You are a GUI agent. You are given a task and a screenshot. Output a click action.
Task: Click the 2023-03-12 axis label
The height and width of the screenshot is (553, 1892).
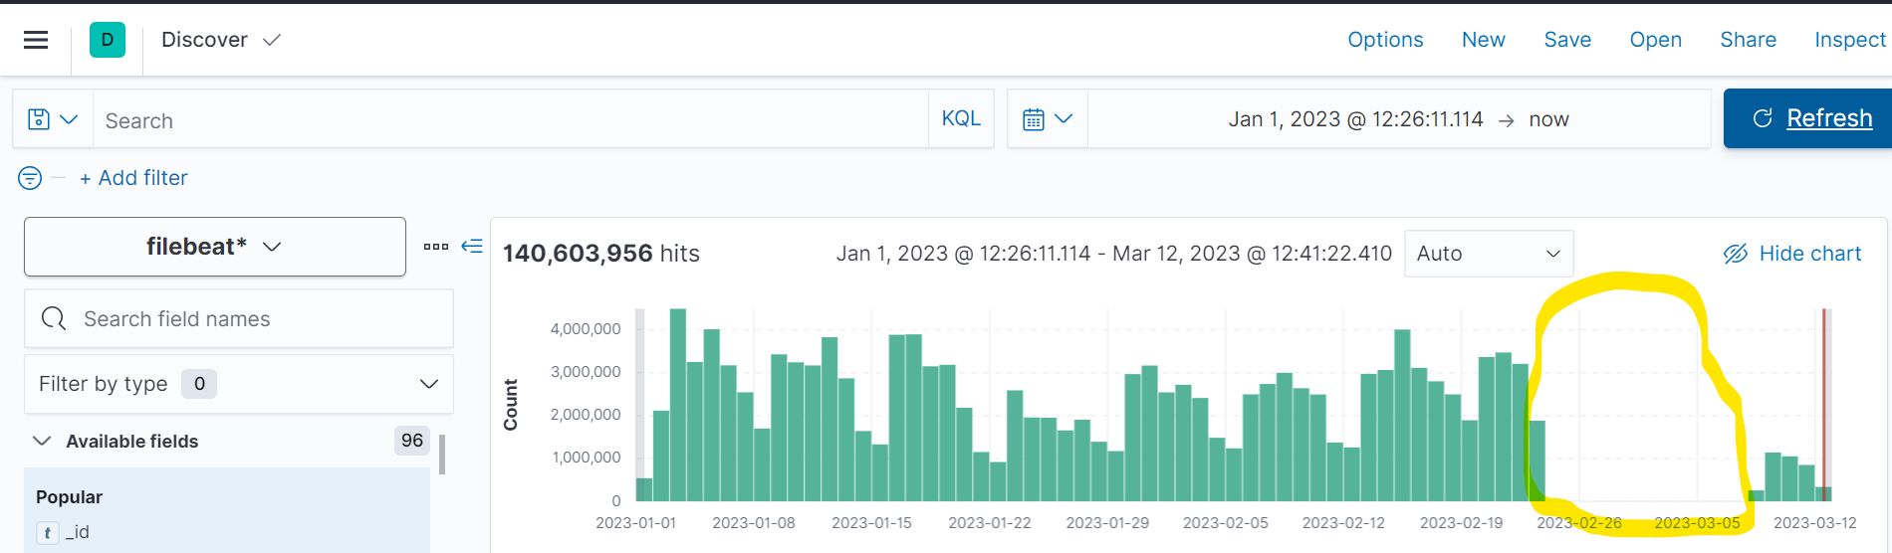1815,523
